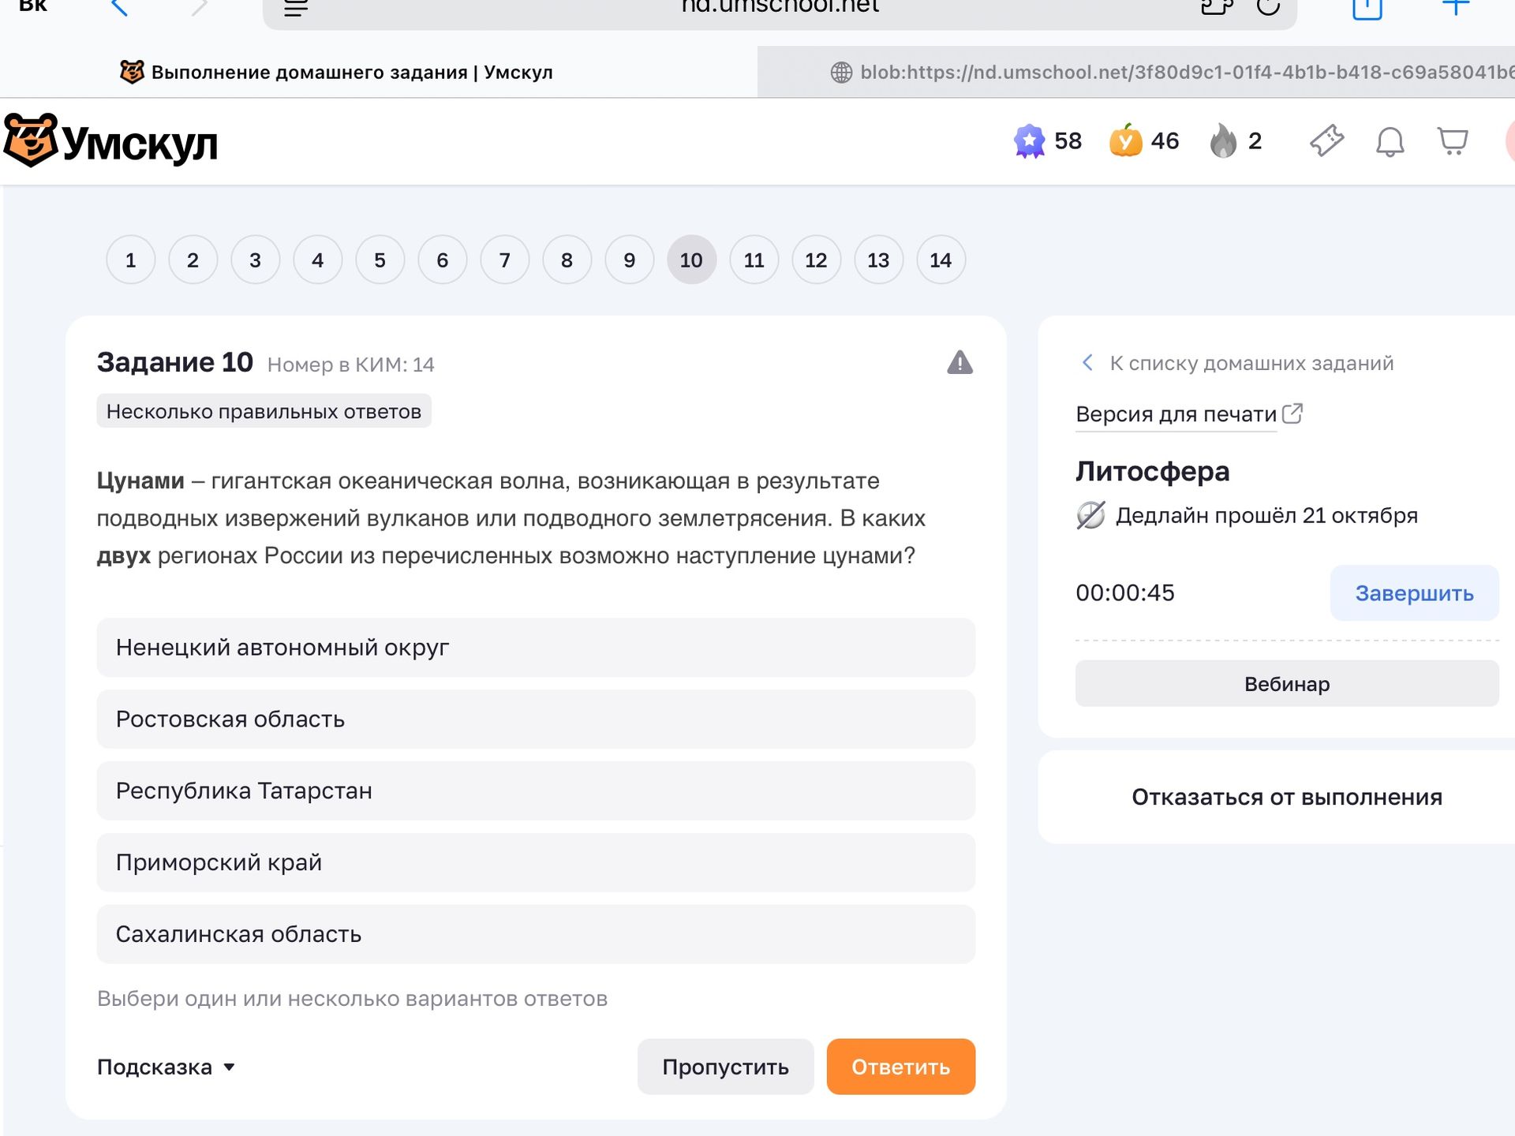Screen dimensions: 1515x1136
Task: Select answer Республика Татарстан
Action: pyautogui.click(x=536, y=790)
